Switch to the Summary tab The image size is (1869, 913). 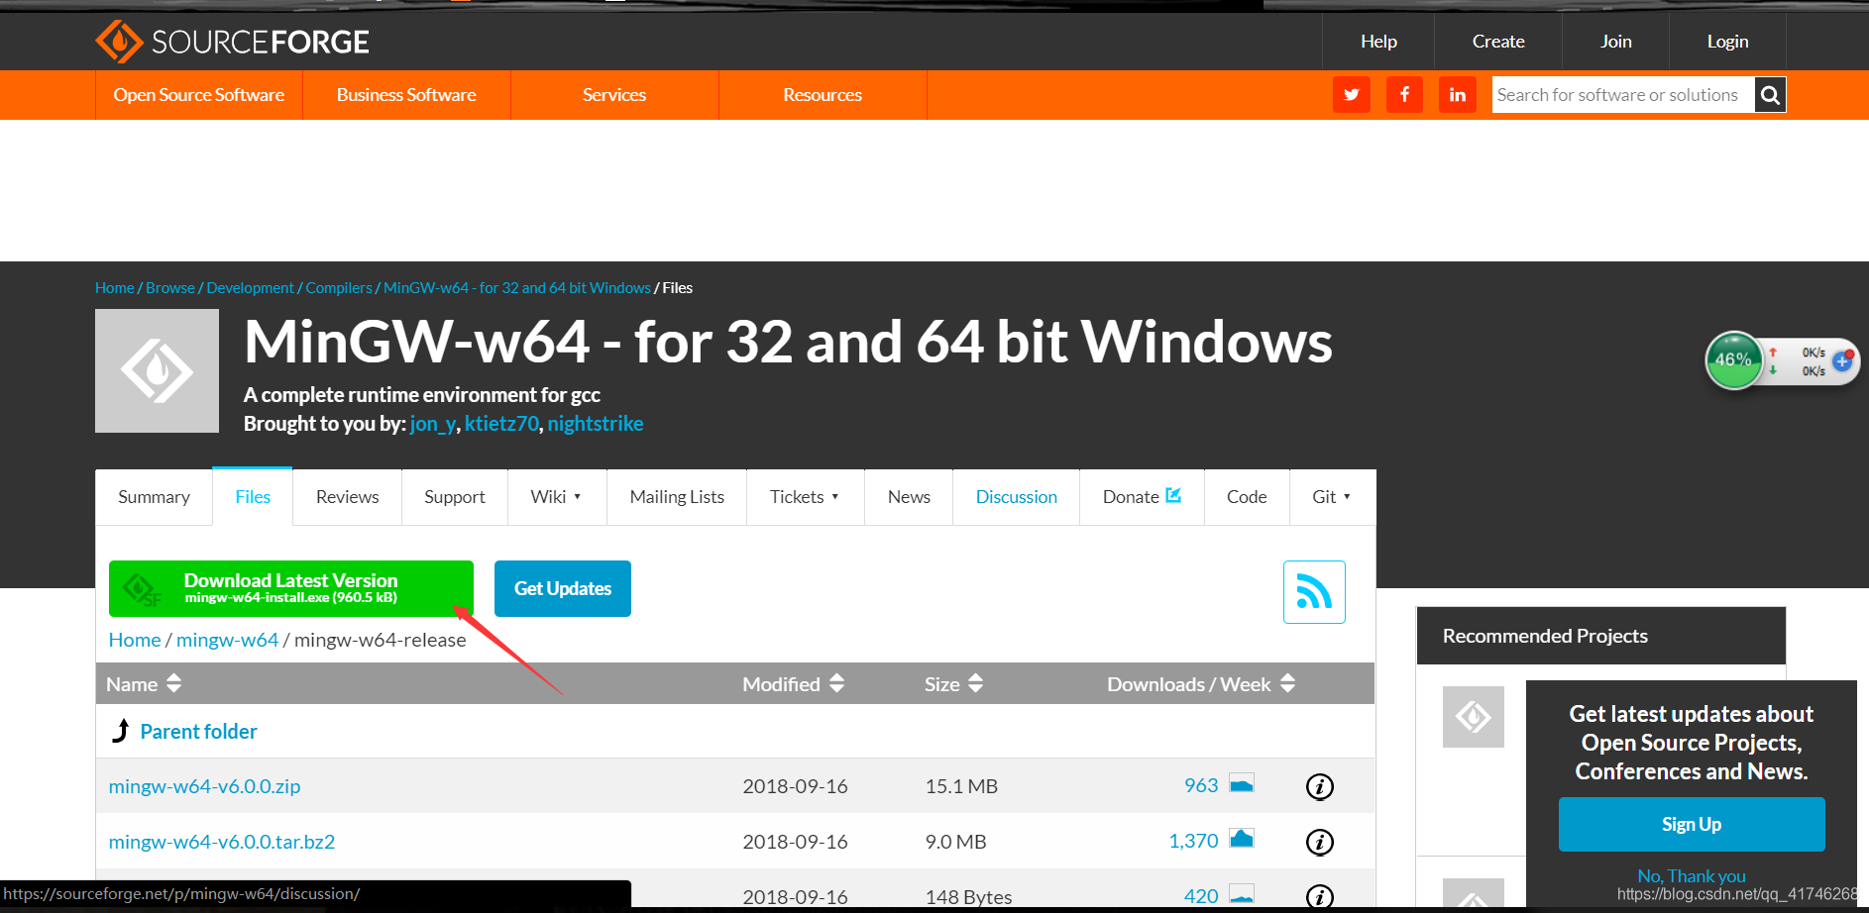coord(154,497)
